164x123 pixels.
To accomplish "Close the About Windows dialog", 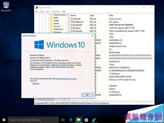I will [x=92, y=36].
